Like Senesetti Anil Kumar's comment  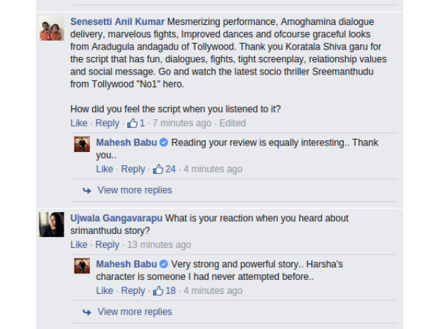78,123
